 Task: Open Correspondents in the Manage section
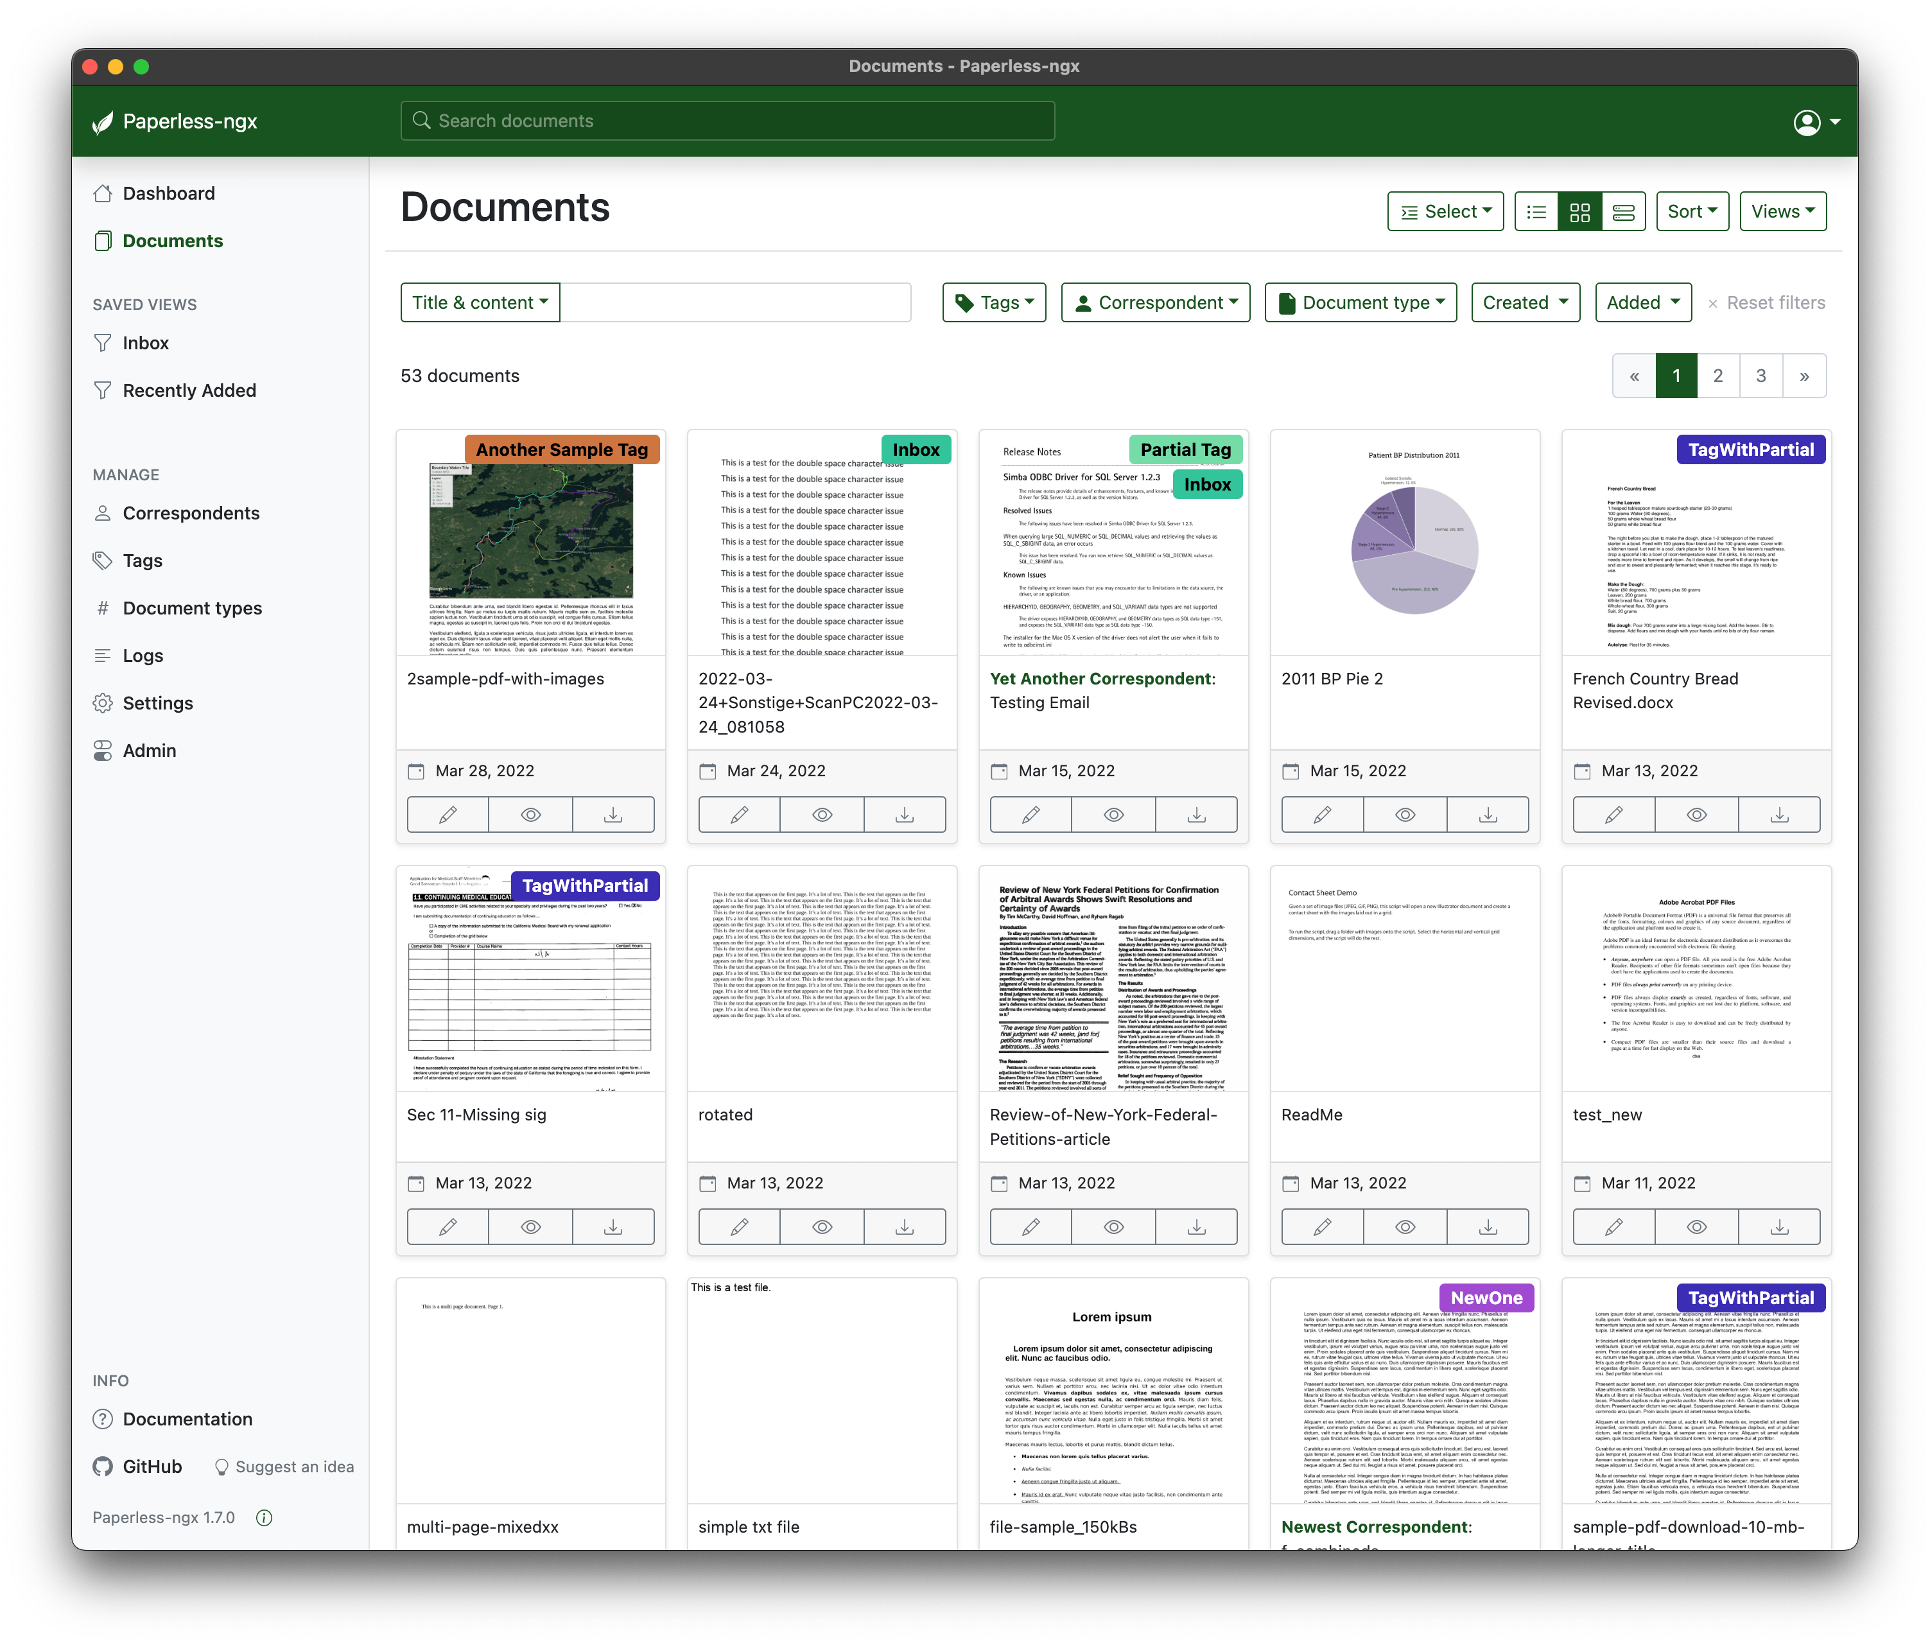click(x=191, y=512)
